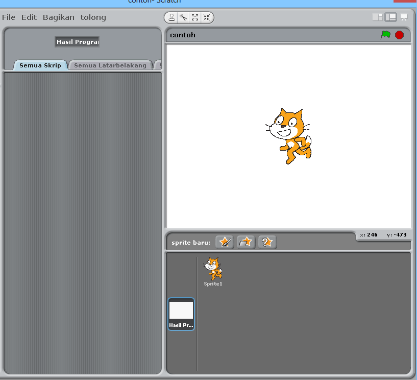
Task: Open the File menu
Action: (9, 17)
